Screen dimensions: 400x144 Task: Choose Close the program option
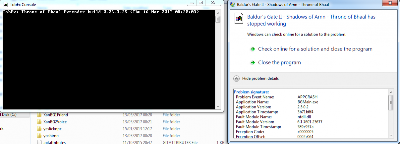[x=279, y=63]
